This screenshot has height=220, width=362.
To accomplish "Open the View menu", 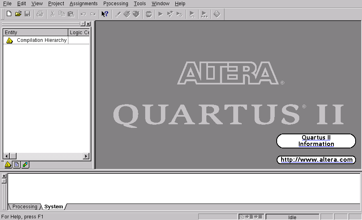I will click(37, 4).
